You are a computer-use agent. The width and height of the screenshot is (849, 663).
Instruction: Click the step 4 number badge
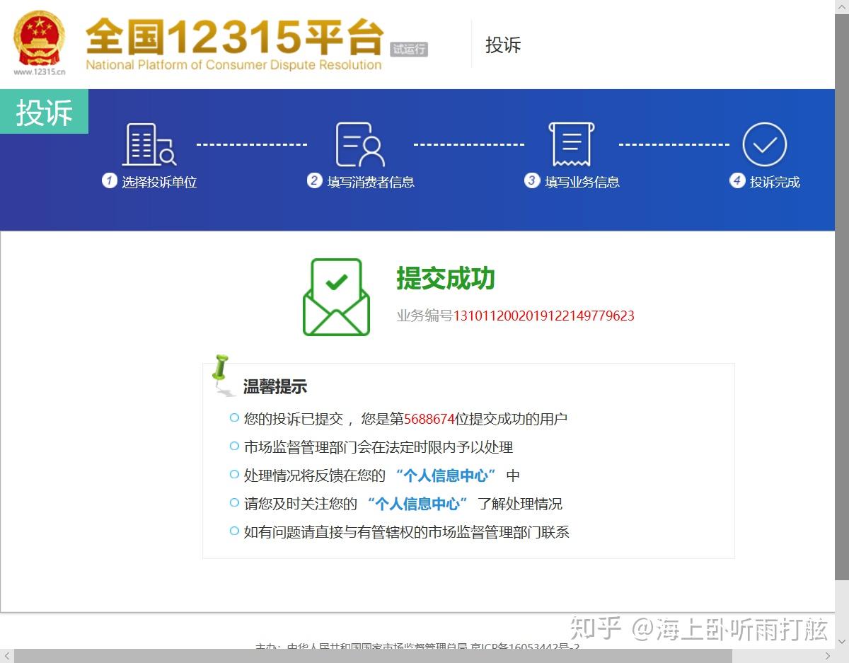737,180
